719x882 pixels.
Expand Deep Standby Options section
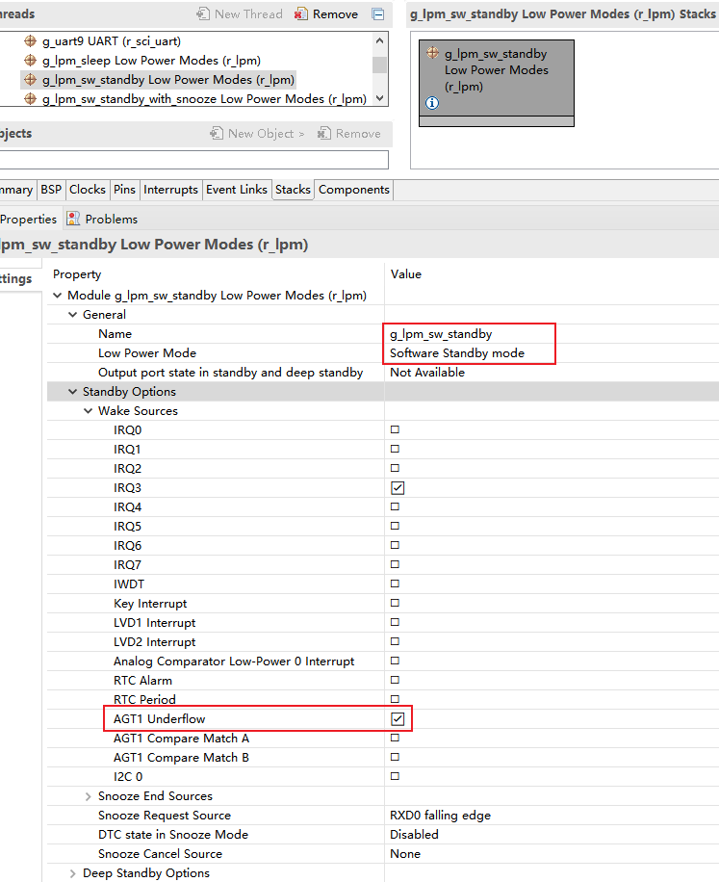click(73, 873)
